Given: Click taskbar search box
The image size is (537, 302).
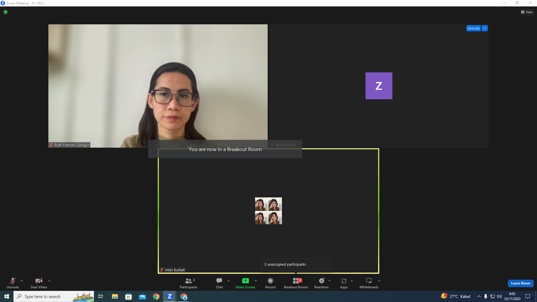Looking at the screenshot, I should click(x=54, y=296).
